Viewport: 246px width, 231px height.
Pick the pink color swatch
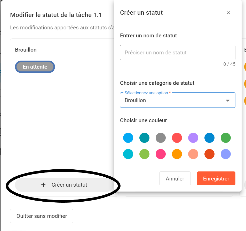point(161,154)
